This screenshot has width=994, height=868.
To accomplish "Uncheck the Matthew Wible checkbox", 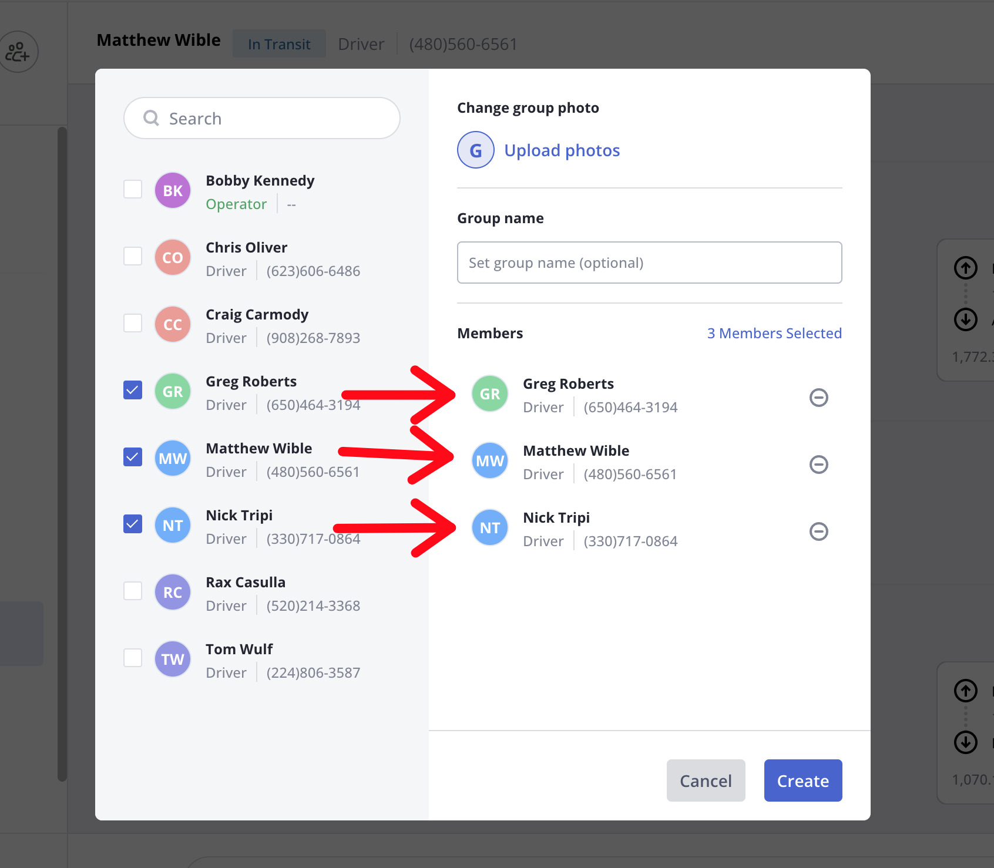I will click(x=133, y=457).
